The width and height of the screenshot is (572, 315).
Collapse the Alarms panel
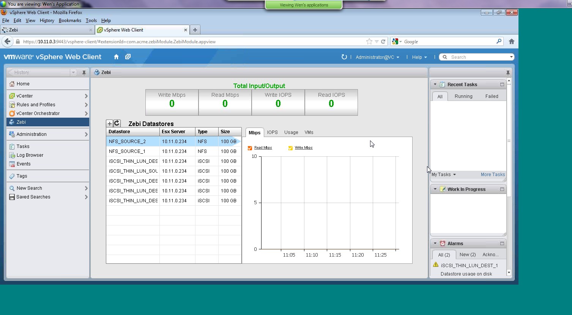coord(435,244)
